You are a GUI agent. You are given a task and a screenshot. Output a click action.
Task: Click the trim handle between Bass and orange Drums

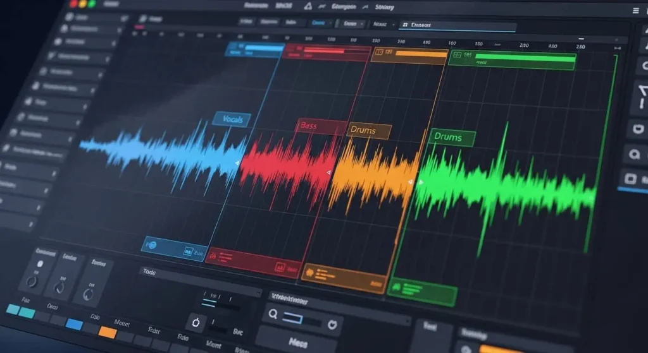(328, 172)
